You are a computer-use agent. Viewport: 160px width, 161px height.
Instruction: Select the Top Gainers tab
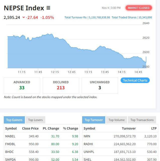[x=14, y=120]
